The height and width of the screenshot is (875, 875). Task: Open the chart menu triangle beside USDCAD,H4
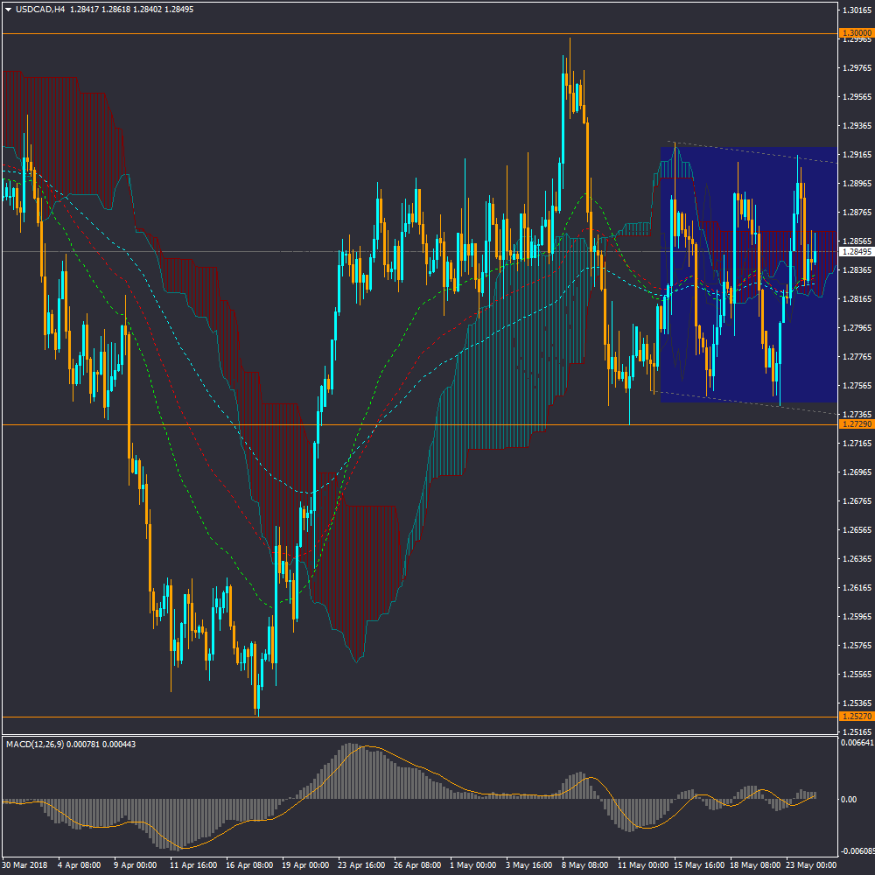[9, 10]
